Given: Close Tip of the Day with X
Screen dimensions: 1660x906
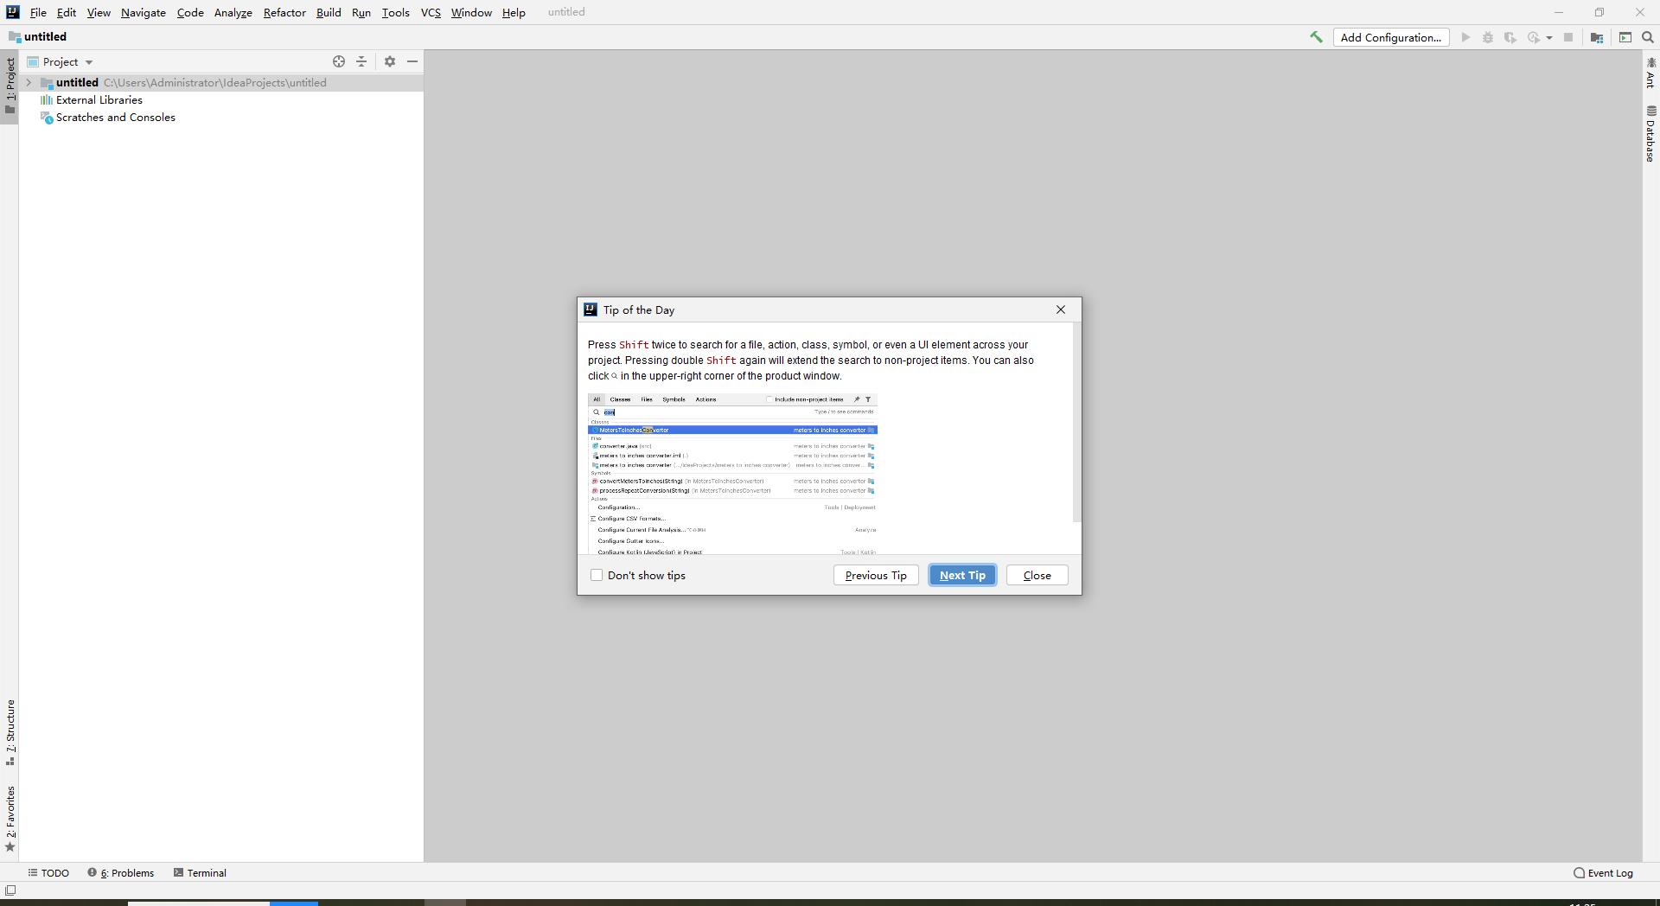Looking at the screenshot, I should 1061,309.
